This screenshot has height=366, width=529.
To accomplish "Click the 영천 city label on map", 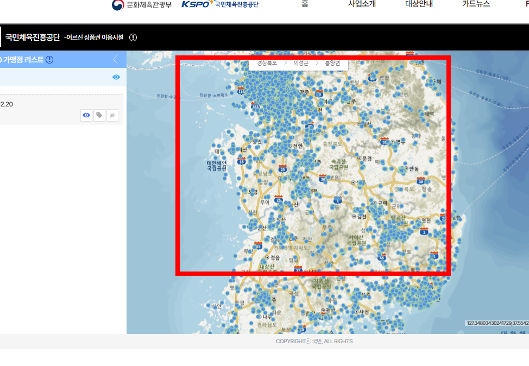I will pos(426,220).
